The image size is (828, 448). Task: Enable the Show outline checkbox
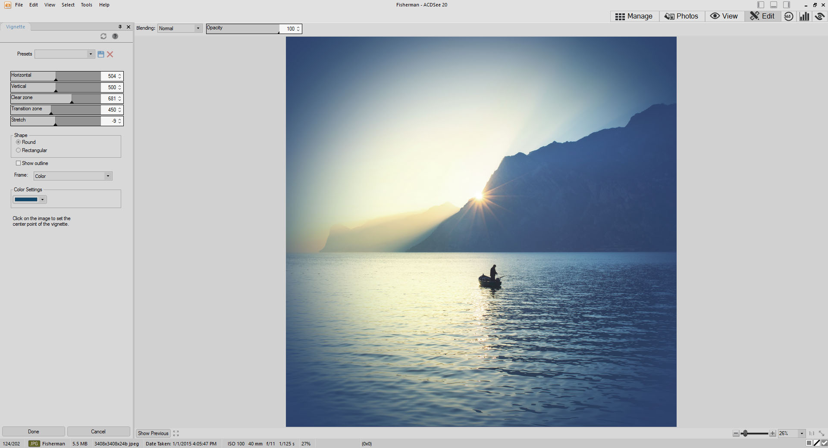(x=19, y=163)
